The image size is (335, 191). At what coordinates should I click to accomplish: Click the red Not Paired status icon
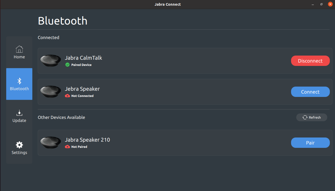click(x=67, y=147)
